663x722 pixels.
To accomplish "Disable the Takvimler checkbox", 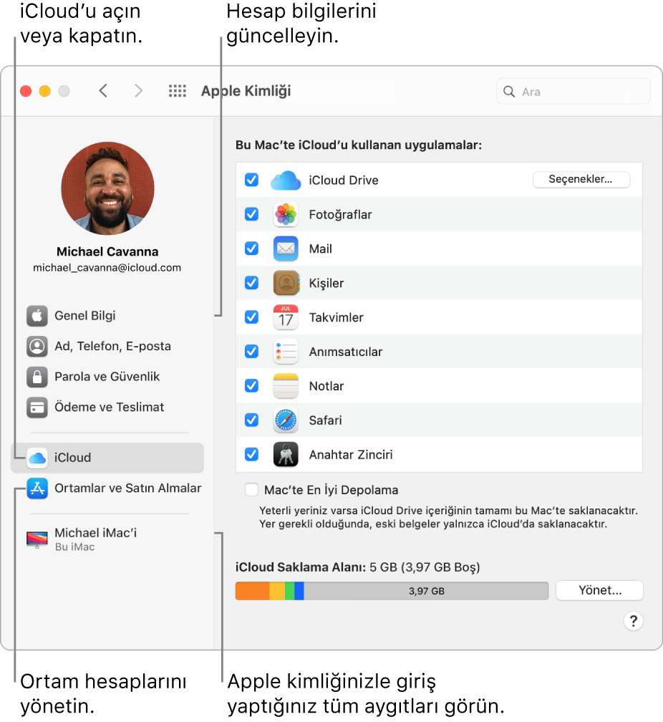I will pyautogui.click(x=251, y=317).
